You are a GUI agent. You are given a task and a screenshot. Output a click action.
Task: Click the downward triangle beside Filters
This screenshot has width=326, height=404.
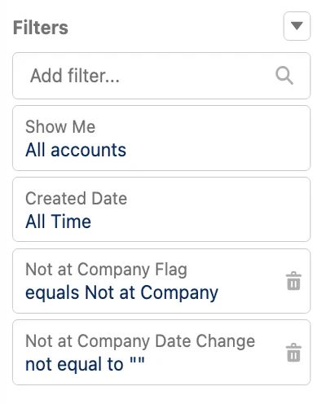tap(297, 26)
